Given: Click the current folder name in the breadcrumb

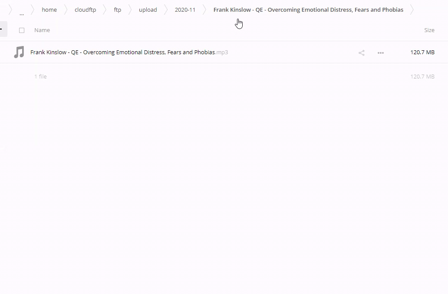Looking at the screenshot, I should point(308,10).
